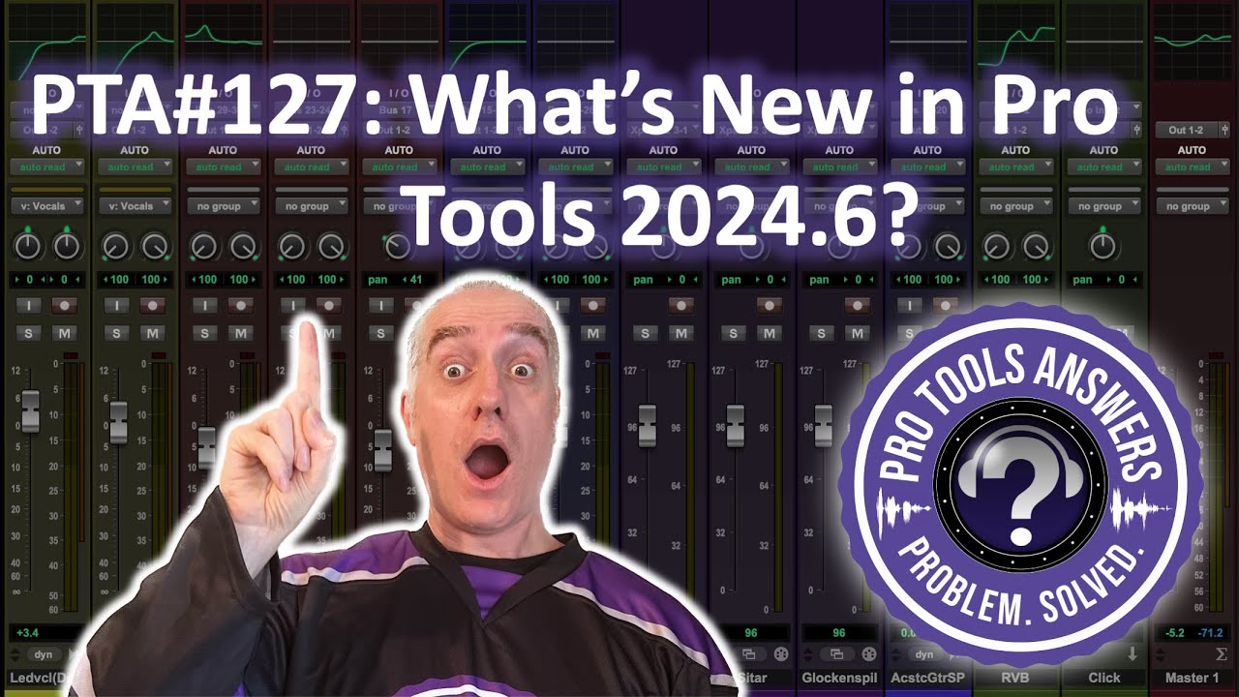Viewport: 1239px width, 697px height.
Task: Enable input monitor on the pan 41 track
Action: tap(381, 305)
